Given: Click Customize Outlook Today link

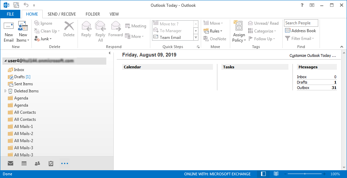Looking at the screenshot, I should (313, 56).
